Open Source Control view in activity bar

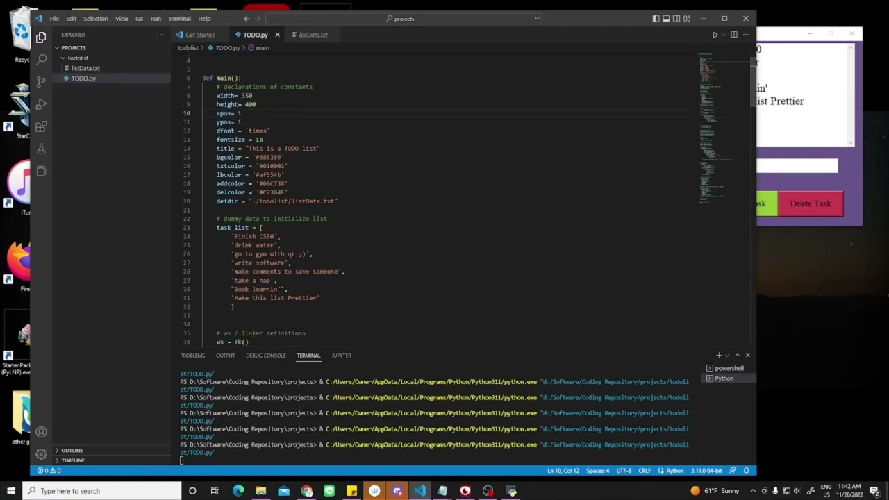coord(41,82)
